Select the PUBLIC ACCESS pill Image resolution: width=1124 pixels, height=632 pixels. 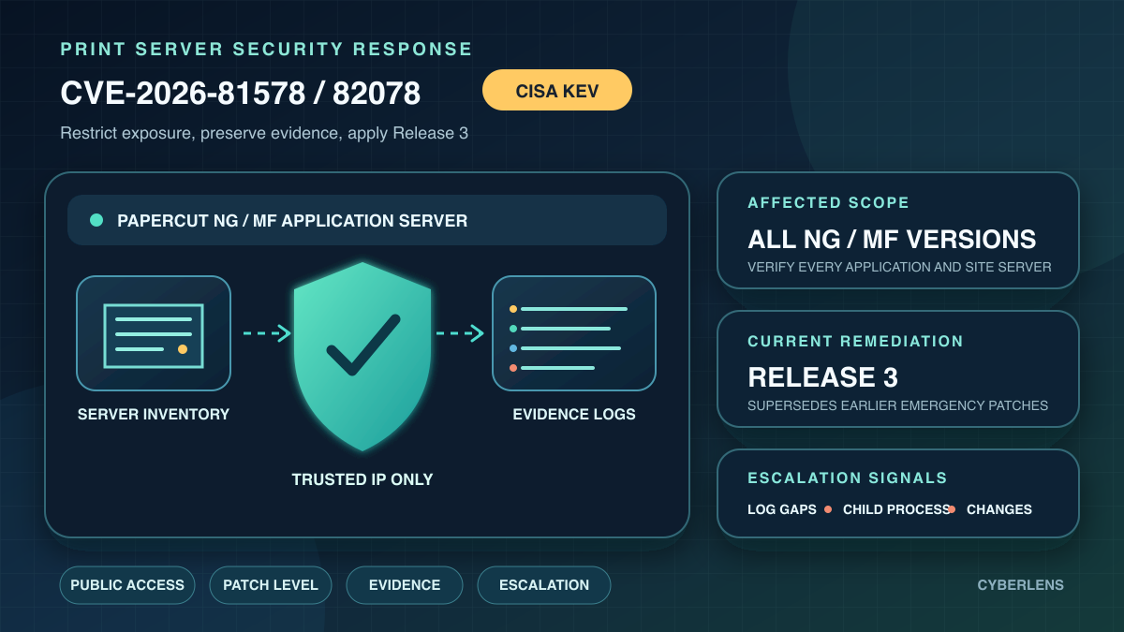click(127, 585)
